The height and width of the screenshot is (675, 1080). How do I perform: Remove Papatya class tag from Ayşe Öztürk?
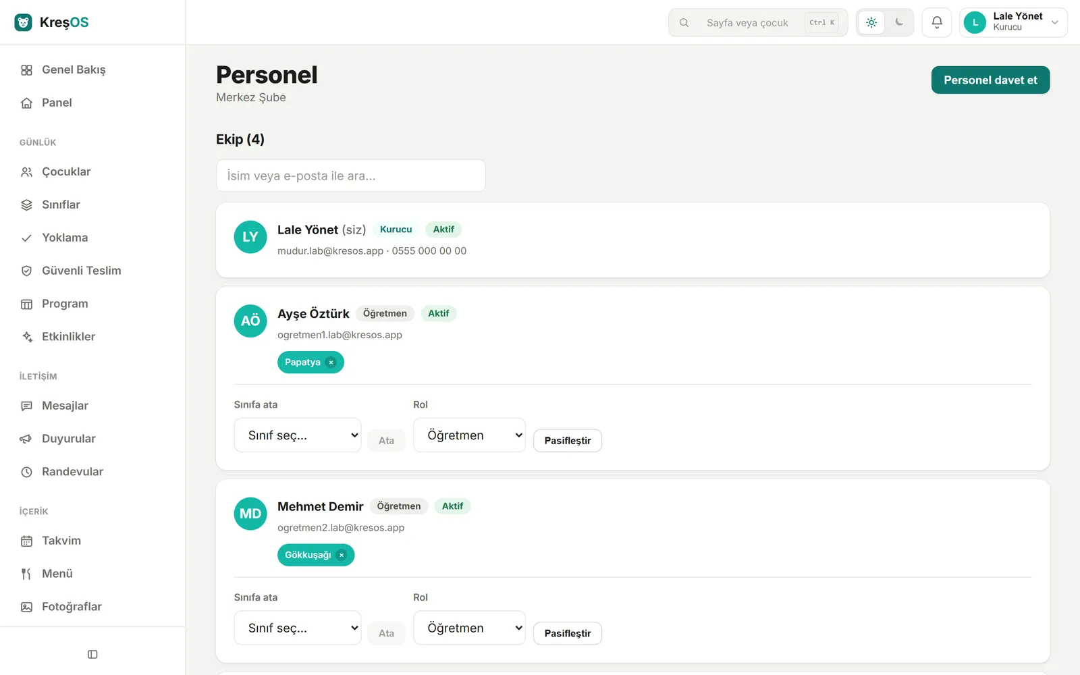(331, 362)
